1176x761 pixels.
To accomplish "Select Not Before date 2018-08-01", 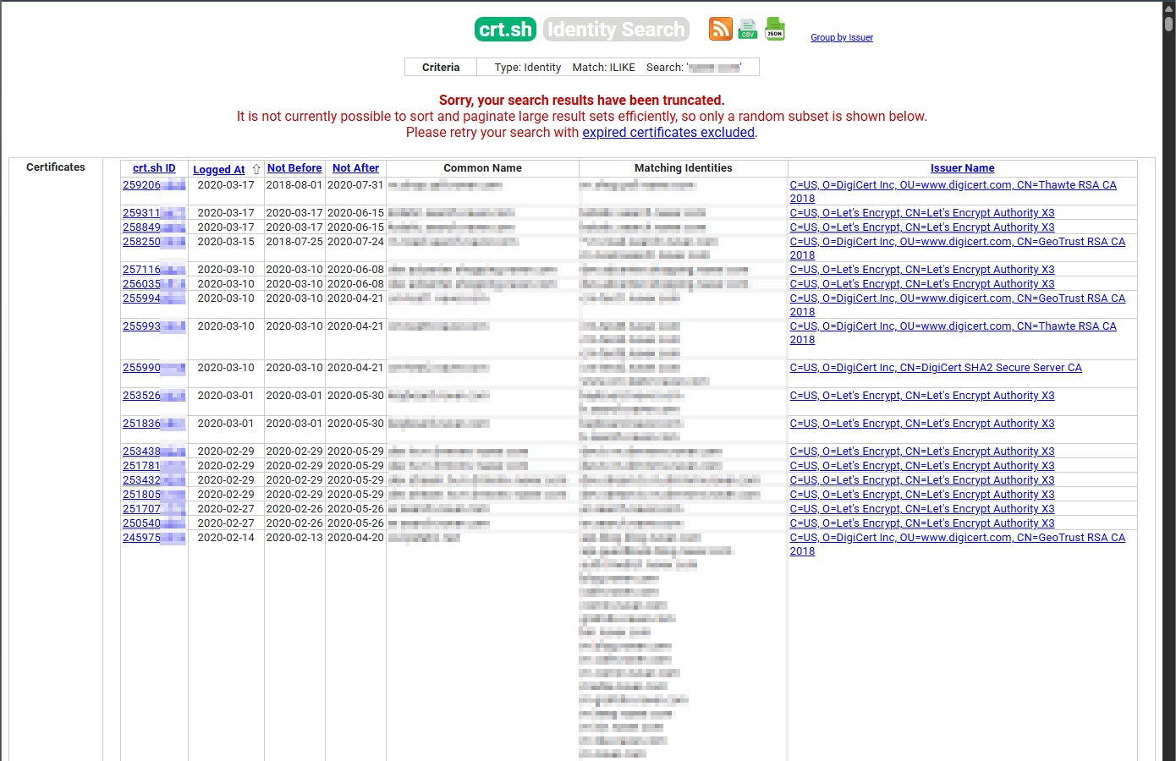I will point(294,185).
